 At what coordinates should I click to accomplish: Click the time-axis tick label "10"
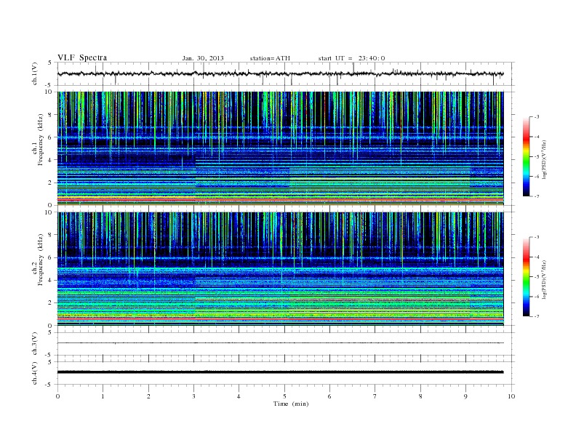[x=511, y=396]
